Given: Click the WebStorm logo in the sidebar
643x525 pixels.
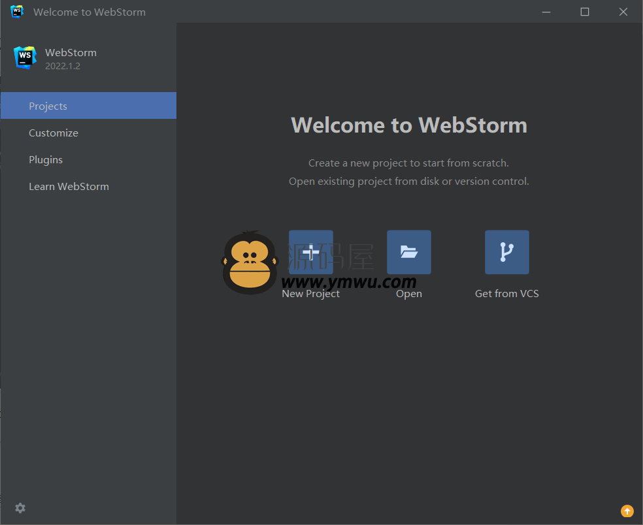Looking at the screenshot, I should click(x=25, y=57).
